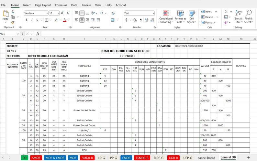
Task: Select the Format Painter brush
Action: click(13, 22)
